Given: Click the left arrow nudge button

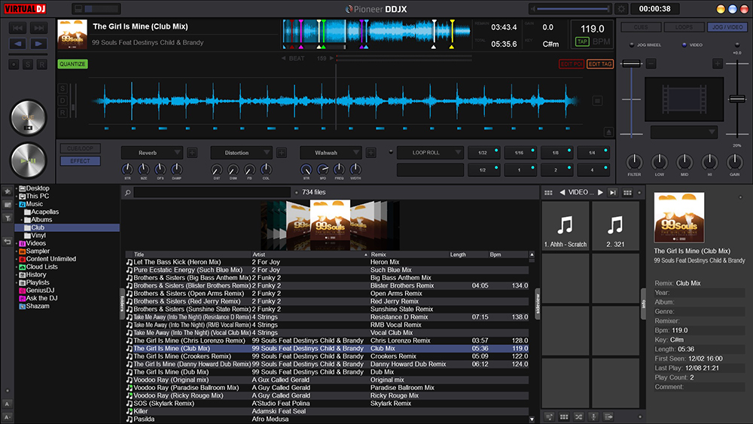Looking at the screenshot, I should coord(18,44).
